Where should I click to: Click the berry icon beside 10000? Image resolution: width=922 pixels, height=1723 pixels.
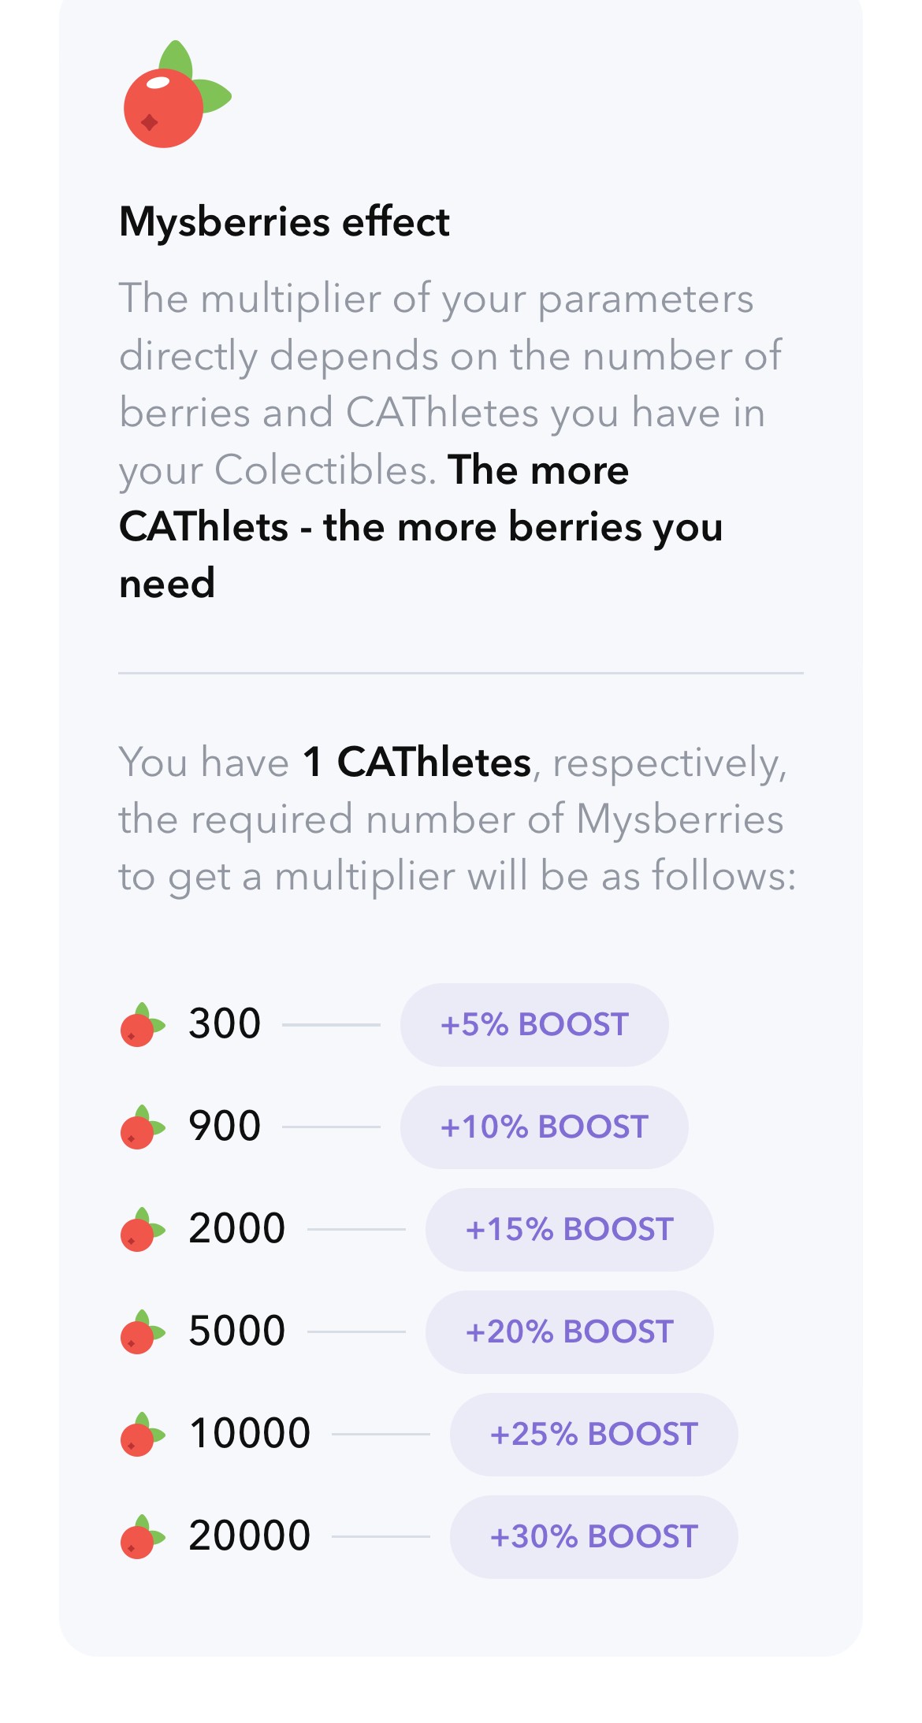[143, 1434]
